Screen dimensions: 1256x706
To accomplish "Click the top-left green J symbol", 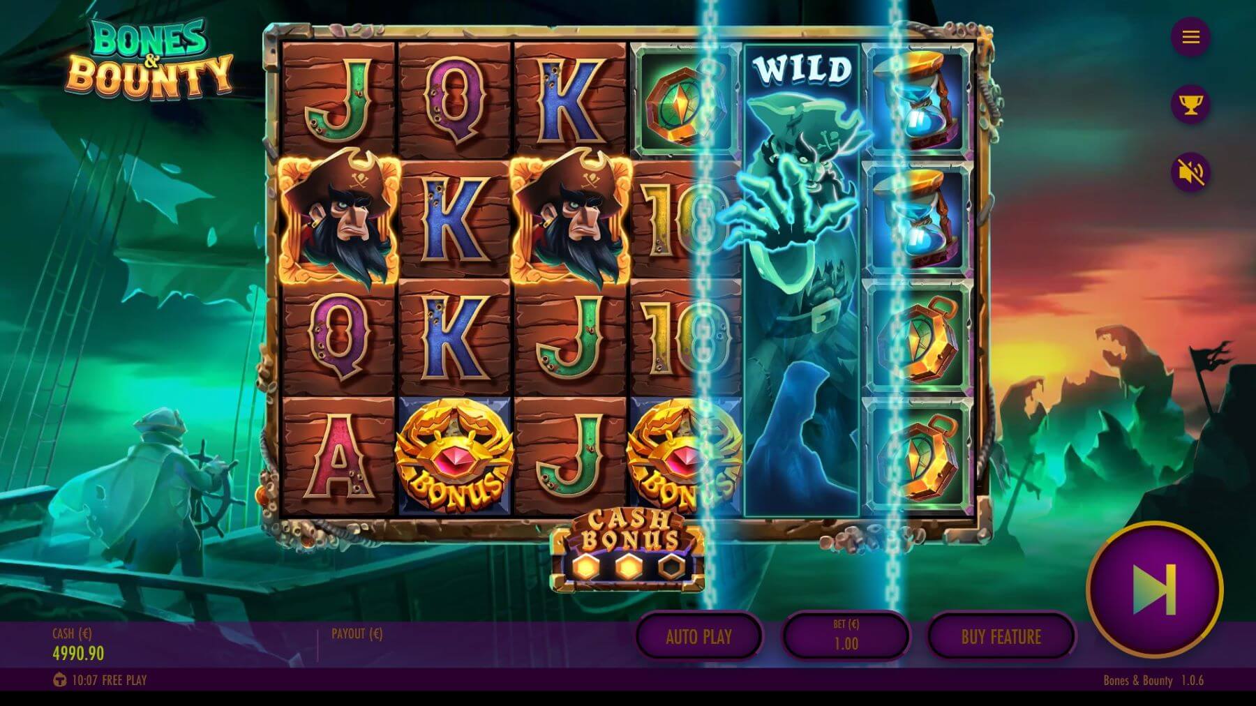I will pos(338,101).
